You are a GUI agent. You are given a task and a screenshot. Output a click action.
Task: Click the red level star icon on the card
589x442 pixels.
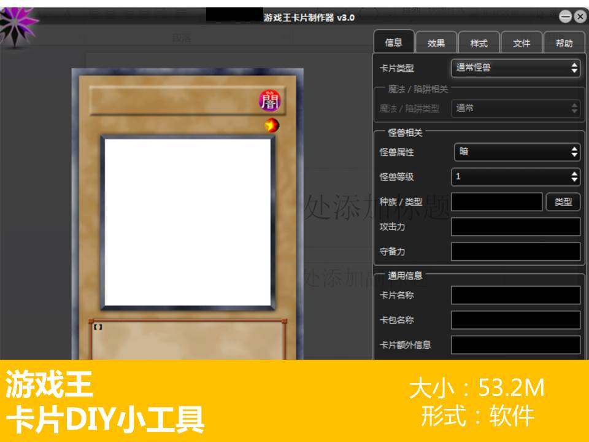271,126
